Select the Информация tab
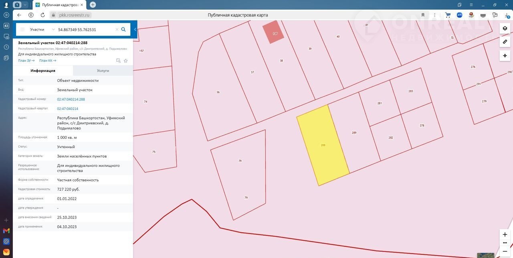Screen dimensions: 513x258 pyautogui.click(x=43, y=71)
